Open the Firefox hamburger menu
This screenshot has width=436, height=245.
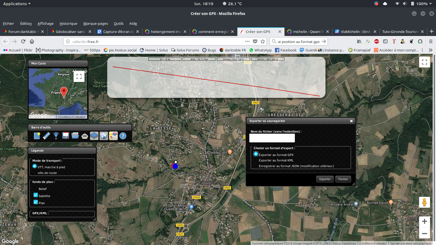(x=431, y=41)
